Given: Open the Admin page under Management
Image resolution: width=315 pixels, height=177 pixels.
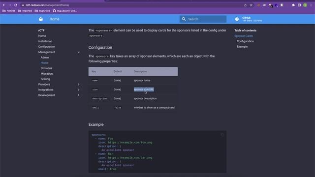Looking at the screenshot, I should pyautogui.click(x=45, y=58).
